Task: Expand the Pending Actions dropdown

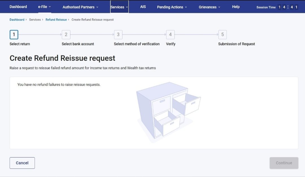Action: (x=172, y=7)
